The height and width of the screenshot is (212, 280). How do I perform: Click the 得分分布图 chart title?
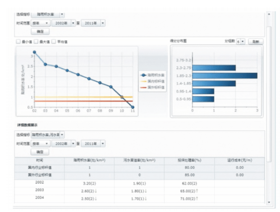tap(178, 41)
